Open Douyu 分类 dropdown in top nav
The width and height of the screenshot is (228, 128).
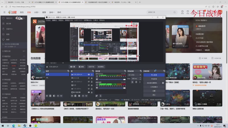36,12
